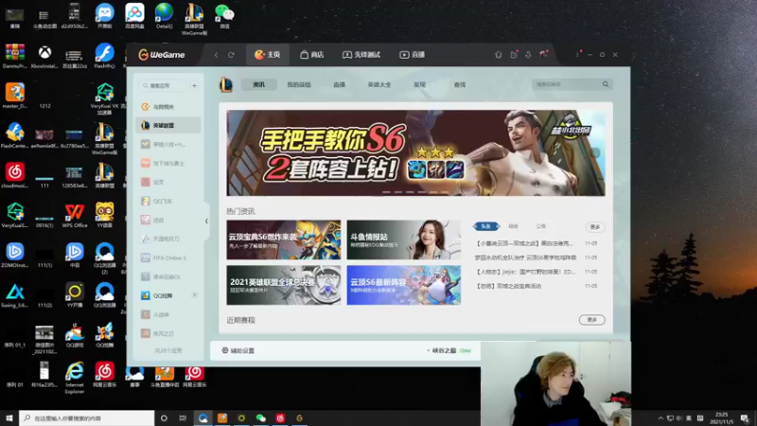The image size is (757, 426).
Task: Click the WeGame logo in the title bar
Action: [161, 55]
